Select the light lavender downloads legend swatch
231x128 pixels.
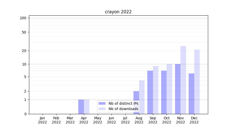click(x=102, y=109)
